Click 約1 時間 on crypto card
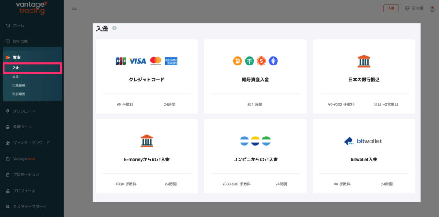This screenshot has height=217, width=439. coord(255,104)
